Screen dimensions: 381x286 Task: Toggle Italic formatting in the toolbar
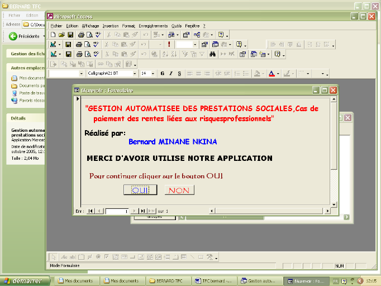[x=171, y=73]
